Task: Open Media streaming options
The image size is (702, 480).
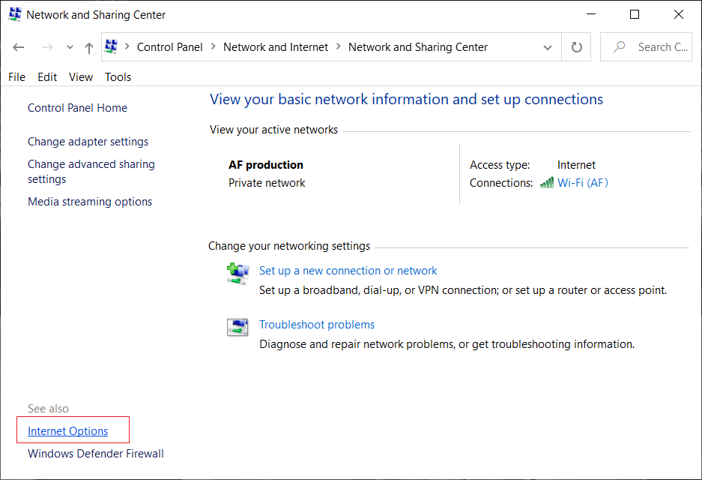Action: (x=90, y=202)
